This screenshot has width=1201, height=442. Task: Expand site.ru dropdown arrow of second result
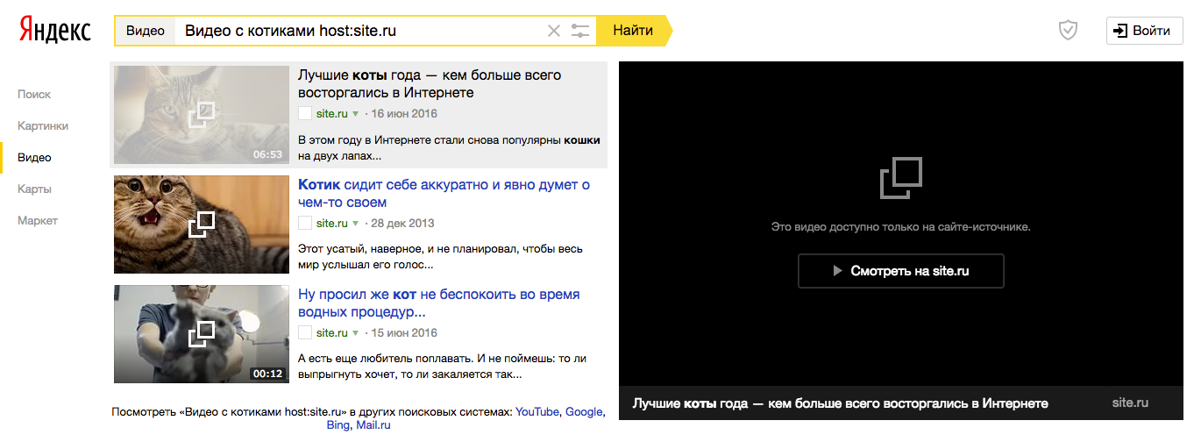pos(356,224)
